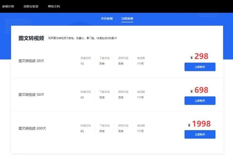Click the red 1998 price

pos(202,124)
